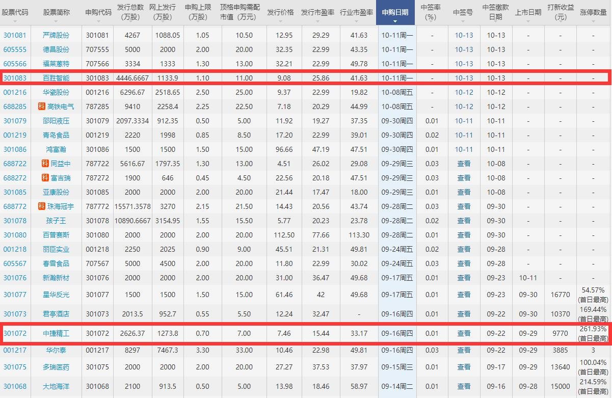The image size is (612, 398).
Task: Click the 科 badge beside 珠海冠宇
Action: coord(42,206)
